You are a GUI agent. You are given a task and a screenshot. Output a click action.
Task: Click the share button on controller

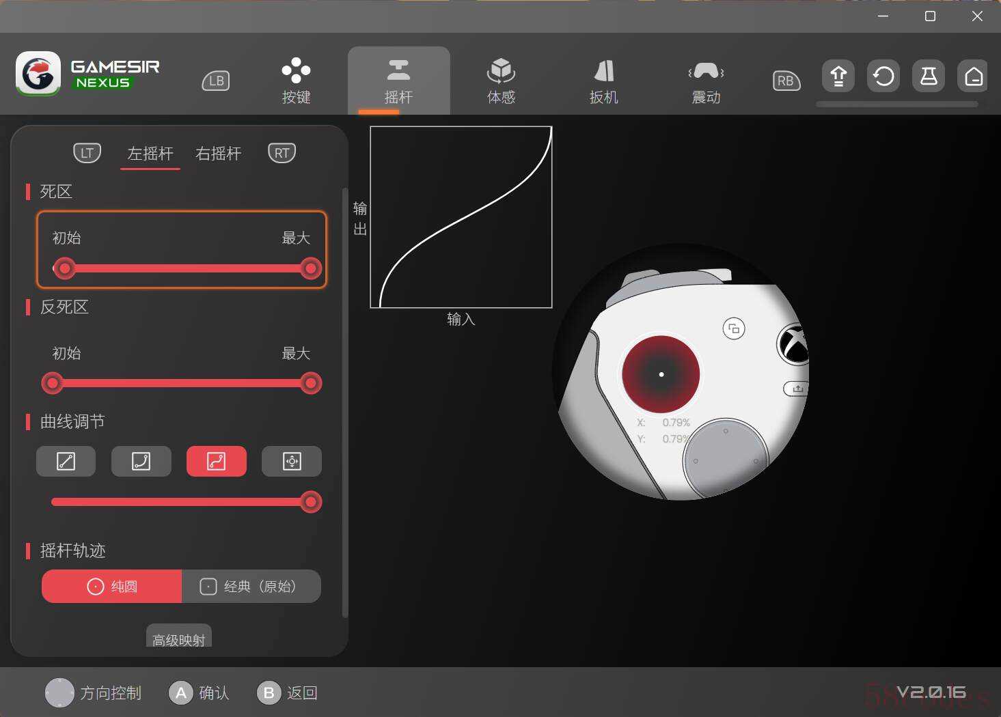[x=796, y=389]
